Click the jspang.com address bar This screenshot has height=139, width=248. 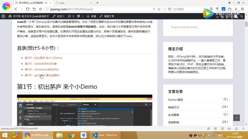click(x=98, y=9)
